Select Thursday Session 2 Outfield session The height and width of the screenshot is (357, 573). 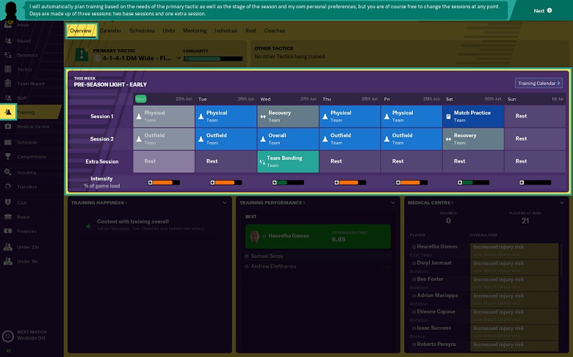pos(350,139)
